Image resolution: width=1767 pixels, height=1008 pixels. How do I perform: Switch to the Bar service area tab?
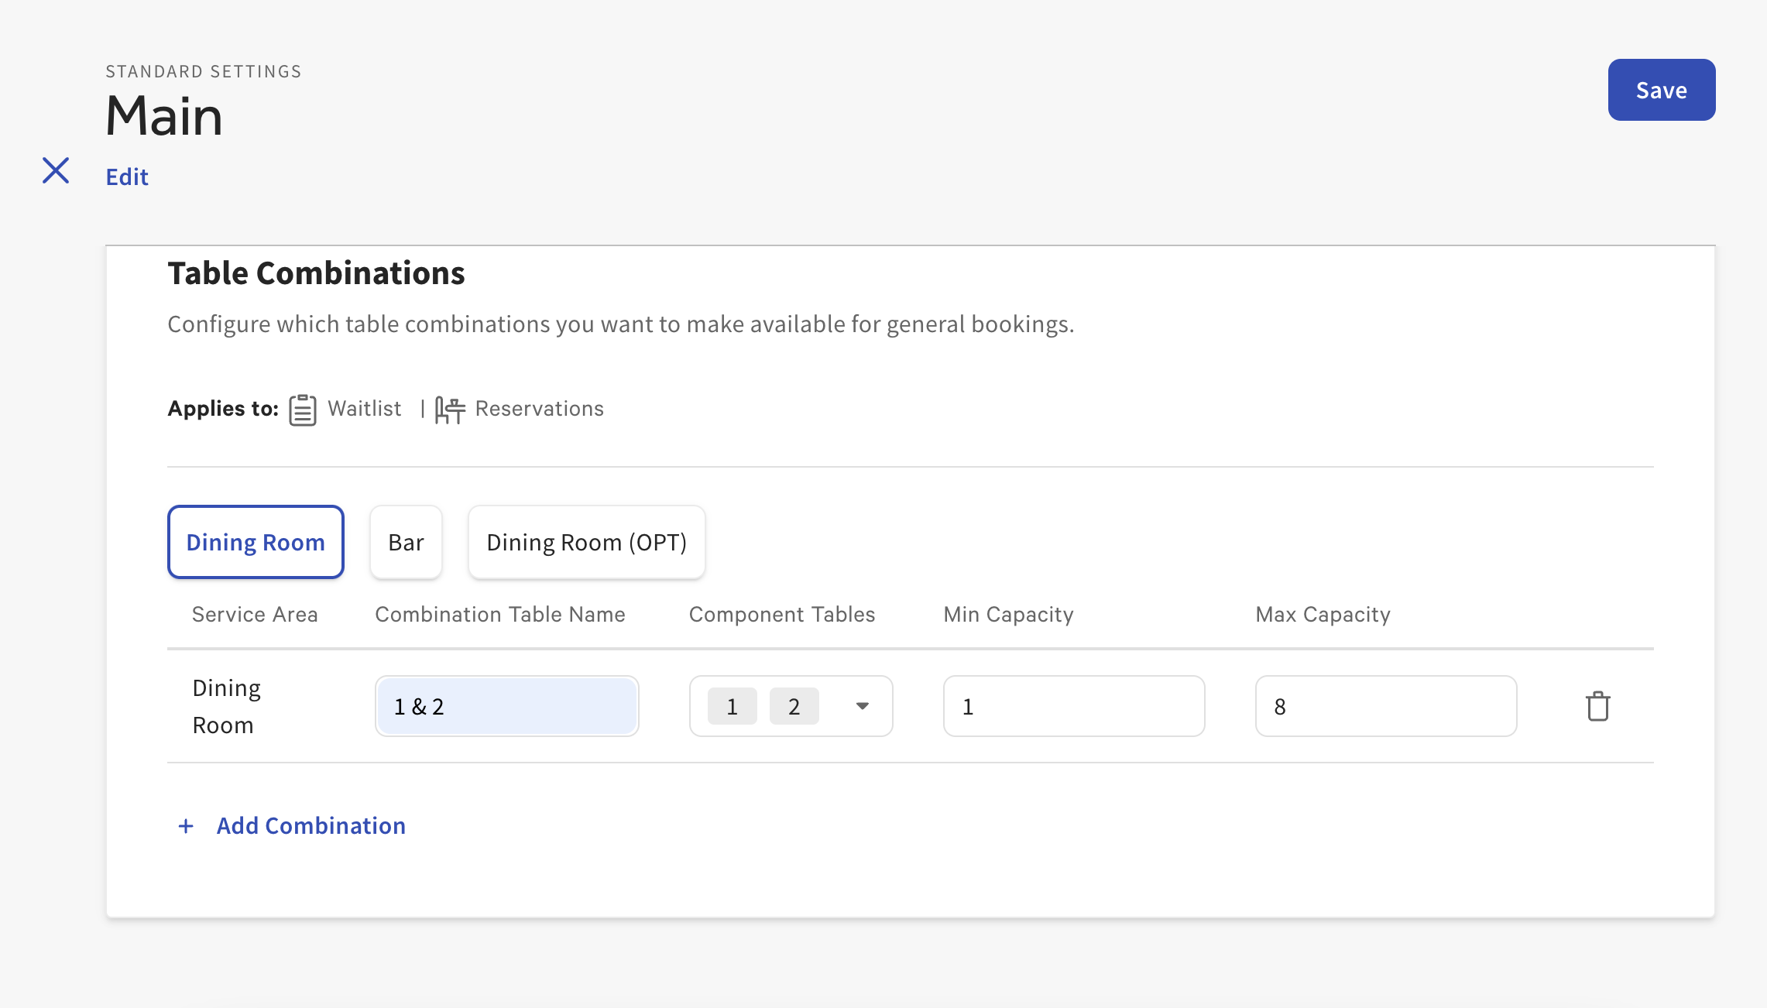coord(406,542)
